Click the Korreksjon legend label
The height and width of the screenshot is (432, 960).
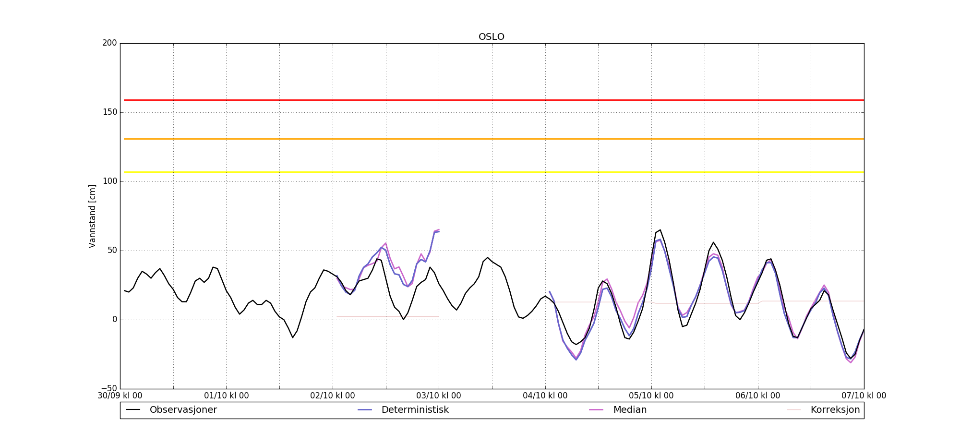(835, 410)
